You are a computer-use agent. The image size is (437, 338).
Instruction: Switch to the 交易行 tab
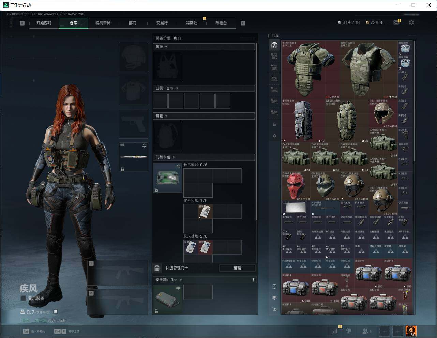(x=162, y=23)
